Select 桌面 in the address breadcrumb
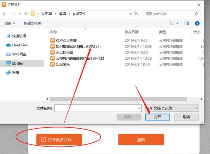 pyautogui.click(x=63, y=14)
